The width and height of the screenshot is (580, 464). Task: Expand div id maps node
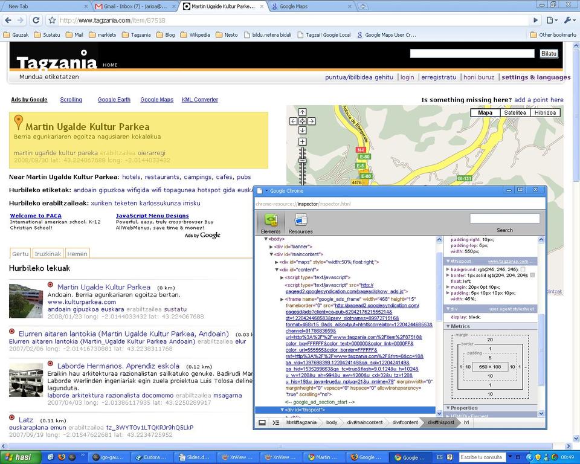[x=277, y=262]
